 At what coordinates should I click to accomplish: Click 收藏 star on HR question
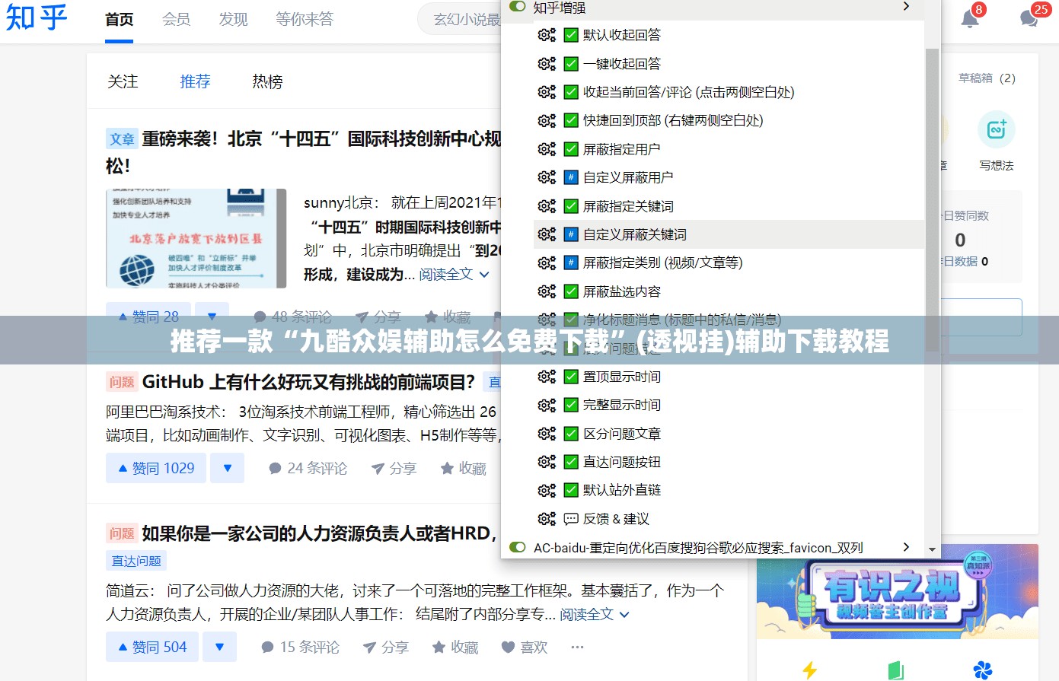pos(439,648)
